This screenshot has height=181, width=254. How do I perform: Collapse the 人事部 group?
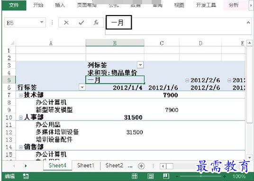pos(20,118)
